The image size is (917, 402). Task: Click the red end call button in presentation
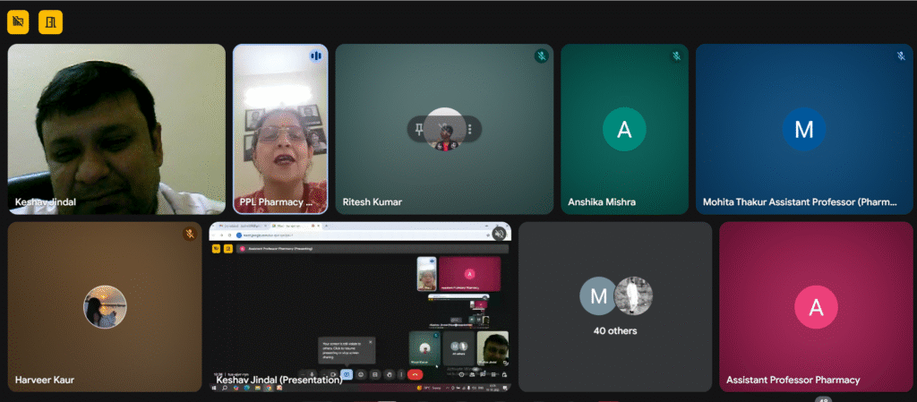pyautogui.click(x=415, y=374)
